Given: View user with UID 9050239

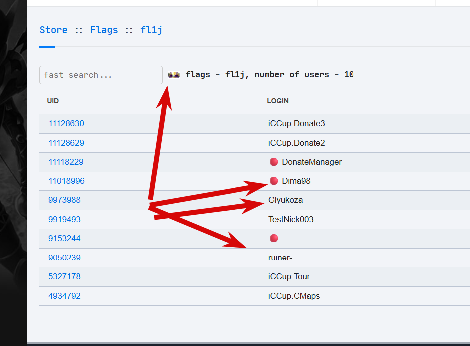Looking at the screenshot, I should [x=64, y=258].
